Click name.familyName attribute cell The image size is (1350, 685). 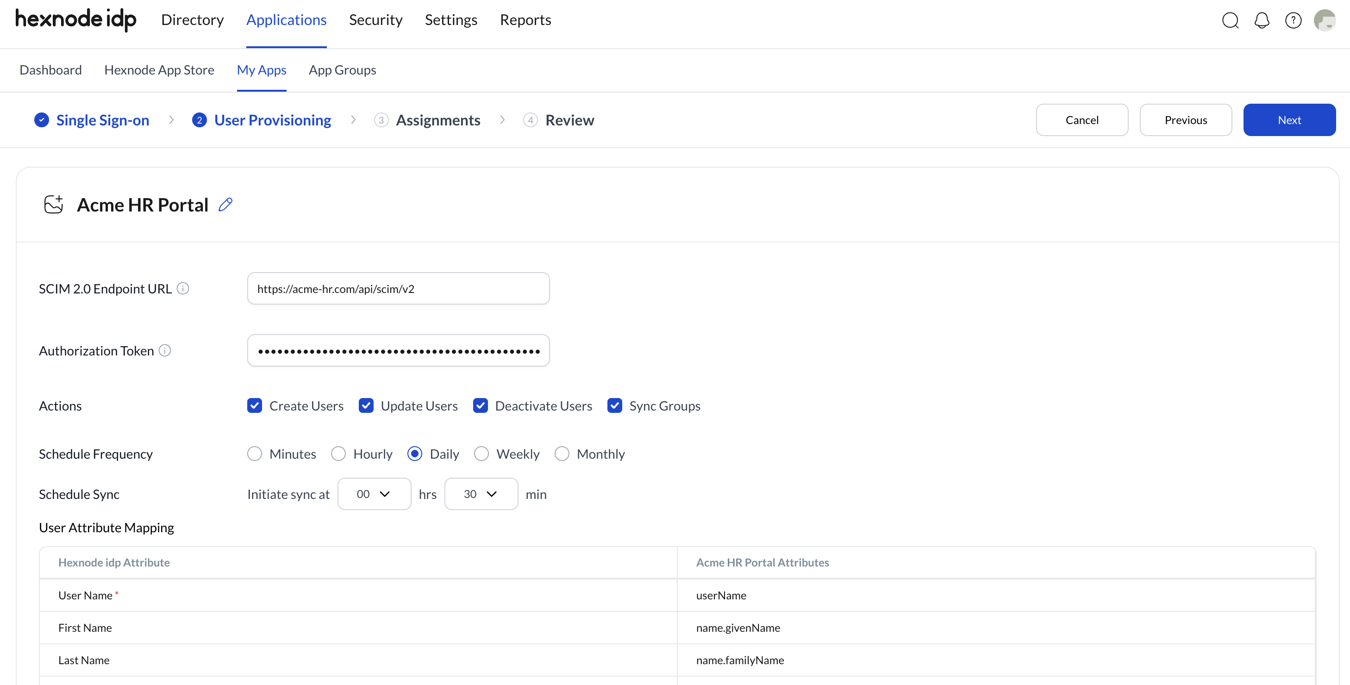(x=996, y=660)
